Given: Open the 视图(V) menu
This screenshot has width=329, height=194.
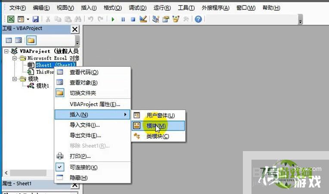Looking at the screenshot, I should pos(65,8).
